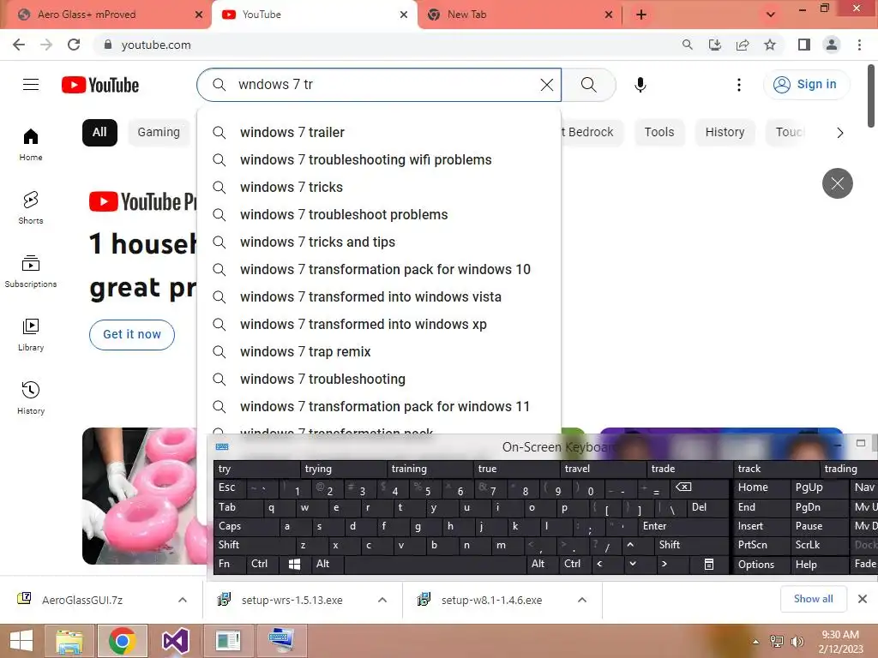
Task: Click the volume speaker tray icon
Action: pyautogui.click(x=797, y=642)
